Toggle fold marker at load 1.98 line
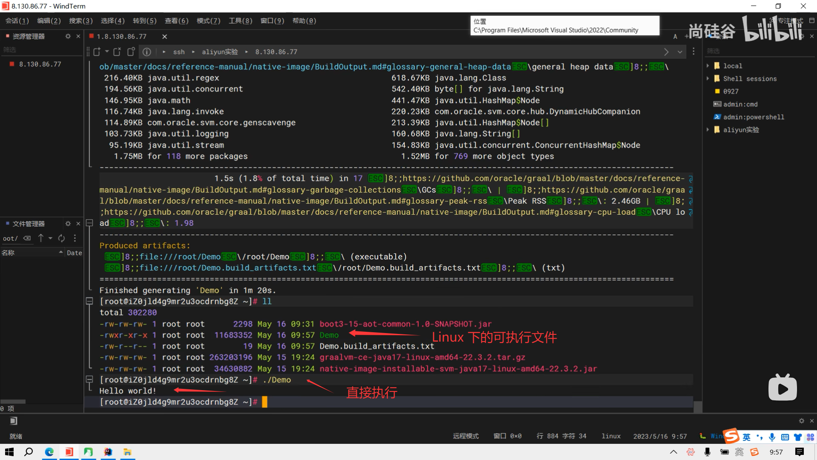This screenshot has width=817, height=460. (89, 223)
